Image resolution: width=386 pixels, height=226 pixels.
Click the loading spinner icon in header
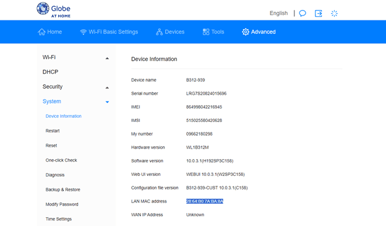point(334,13)
